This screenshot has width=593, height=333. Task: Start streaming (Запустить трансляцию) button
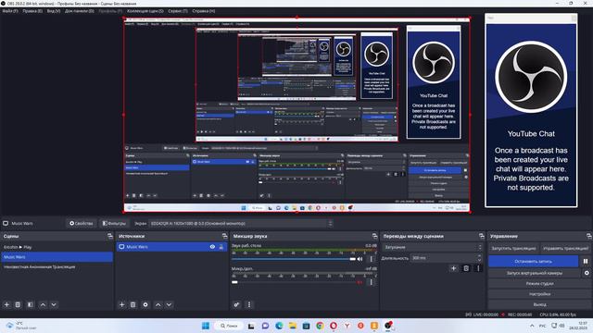pos(513,249)
